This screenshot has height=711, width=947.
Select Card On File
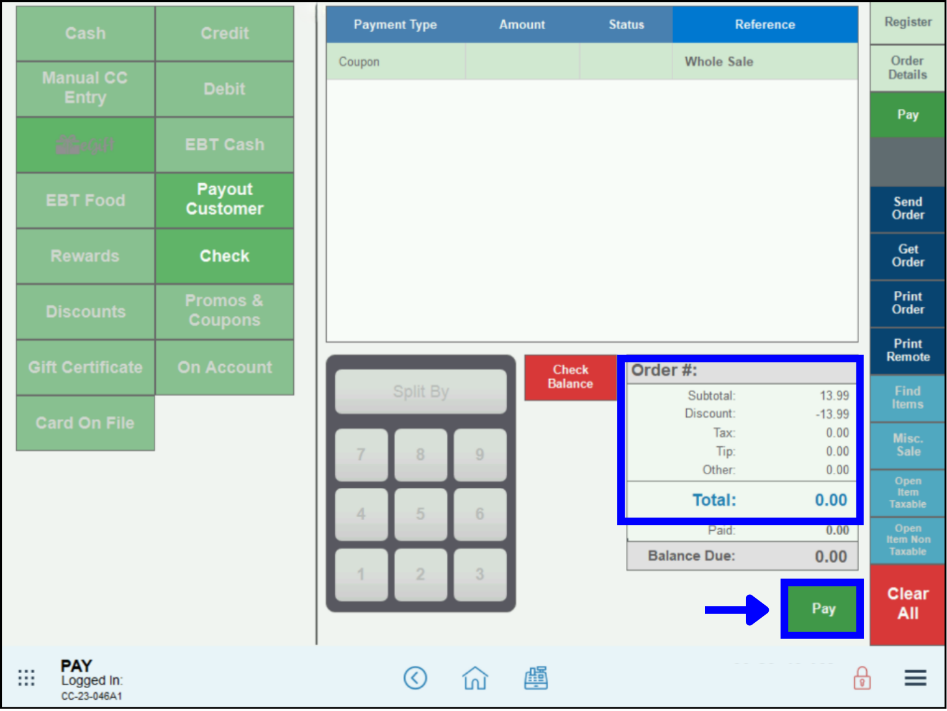86,423
